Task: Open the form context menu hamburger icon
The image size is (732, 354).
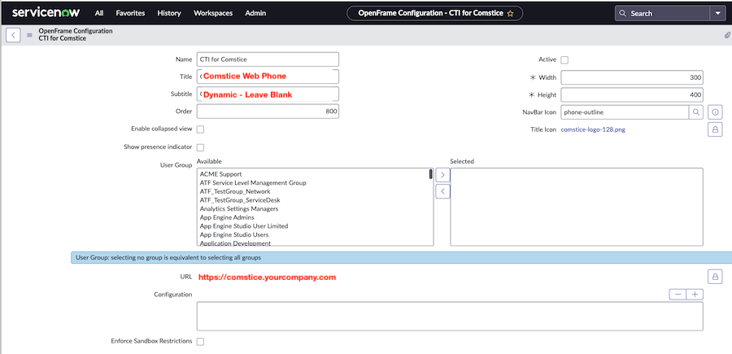Action: [30, 35]
